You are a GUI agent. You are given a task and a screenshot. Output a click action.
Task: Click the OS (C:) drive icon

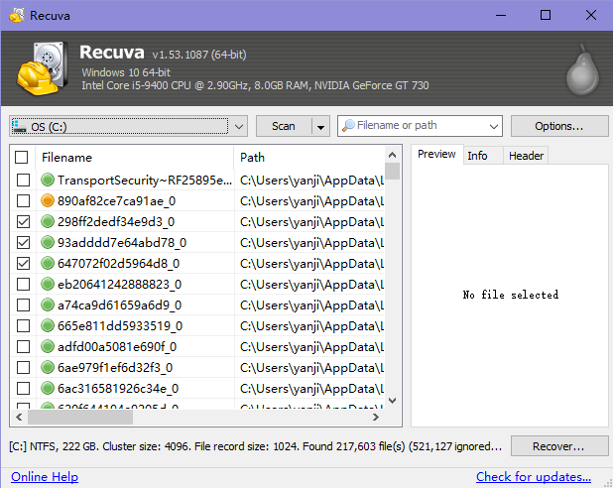[x=19, y=126]
